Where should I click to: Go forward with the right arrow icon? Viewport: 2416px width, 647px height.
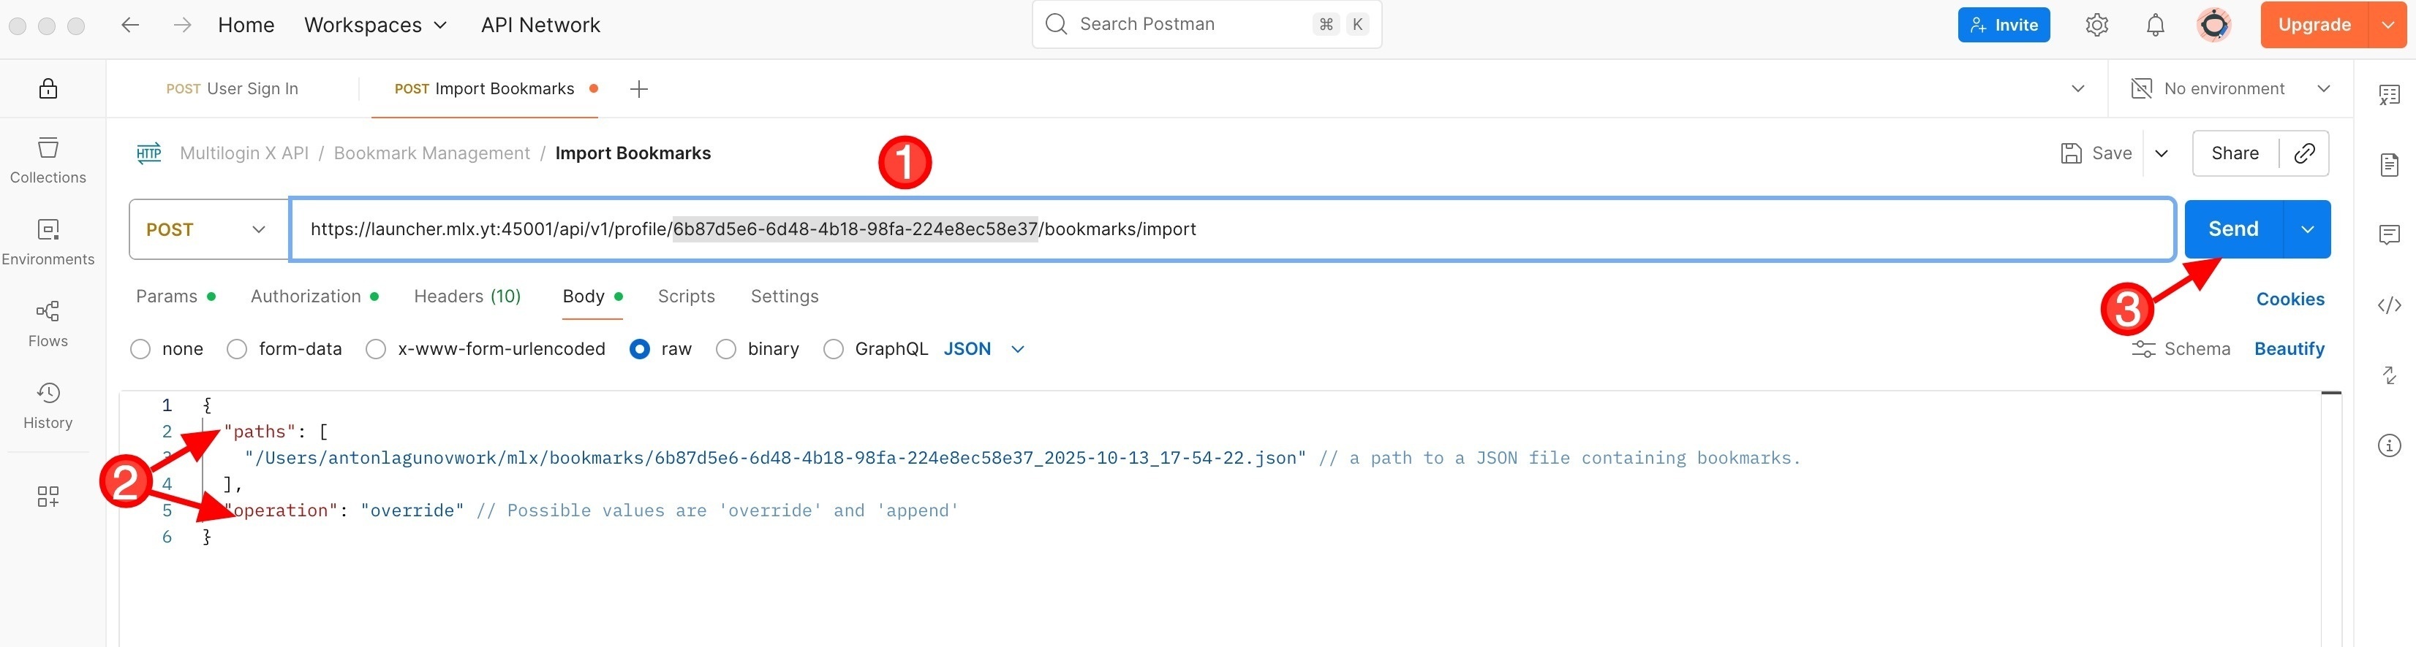[183, 26]
